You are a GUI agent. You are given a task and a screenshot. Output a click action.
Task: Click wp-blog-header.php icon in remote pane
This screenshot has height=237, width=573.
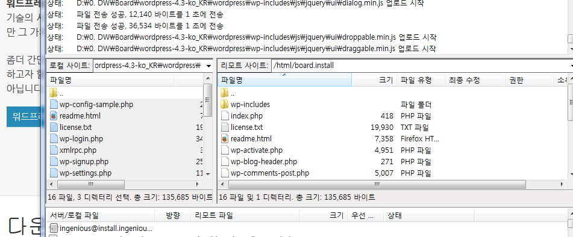click(x=225, y=161)
